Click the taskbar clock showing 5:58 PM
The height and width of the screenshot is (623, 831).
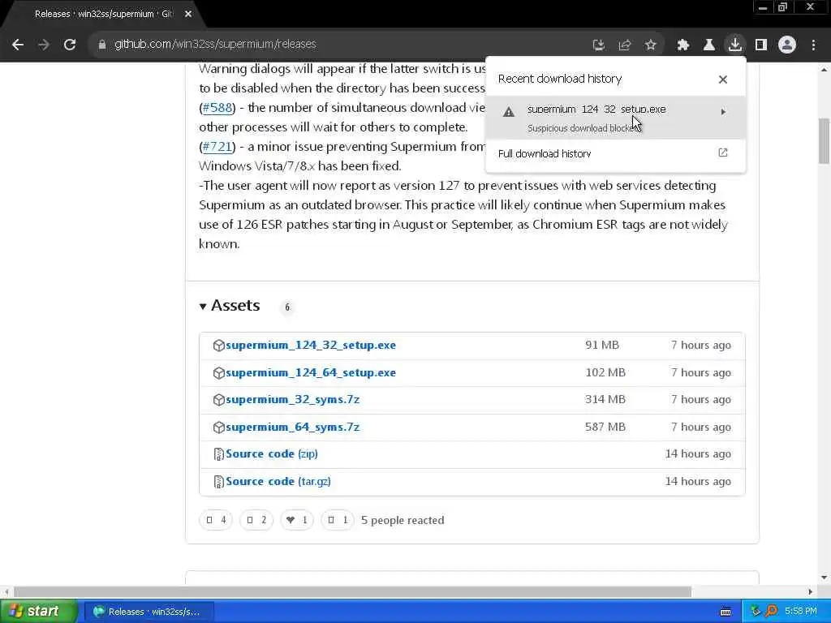(800, 612)
